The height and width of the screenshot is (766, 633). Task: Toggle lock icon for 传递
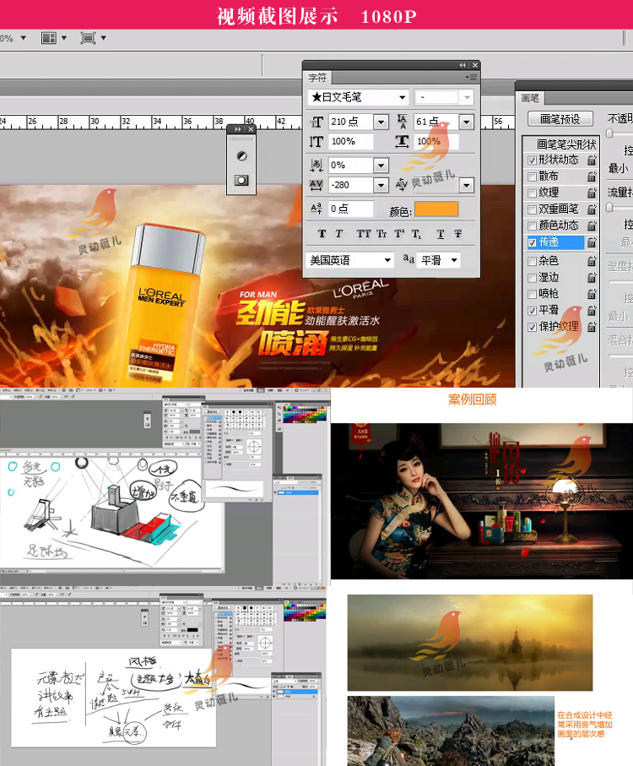tap(592, 242)
